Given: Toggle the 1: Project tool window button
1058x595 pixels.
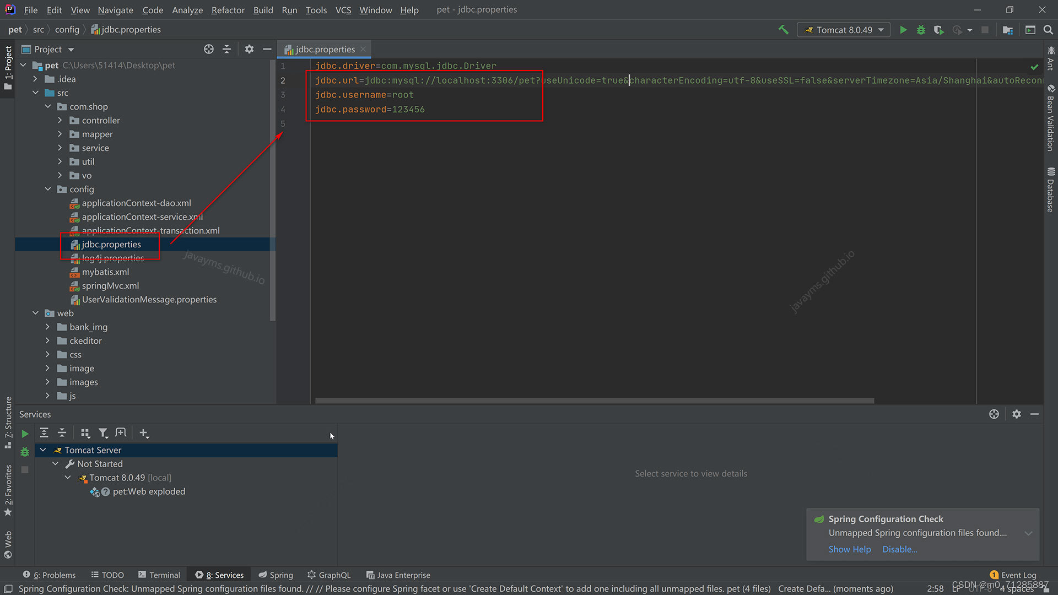Looking at the screenshot, I should (x=8, y=68).
